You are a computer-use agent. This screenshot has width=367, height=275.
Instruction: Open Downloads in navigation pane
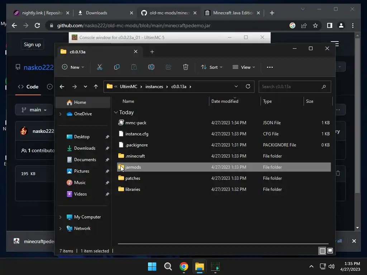coord(85,148)
